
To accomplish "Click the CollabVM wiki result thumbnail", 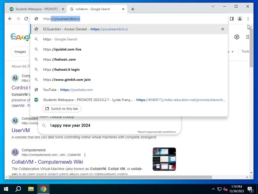I will tap(164, 159).
